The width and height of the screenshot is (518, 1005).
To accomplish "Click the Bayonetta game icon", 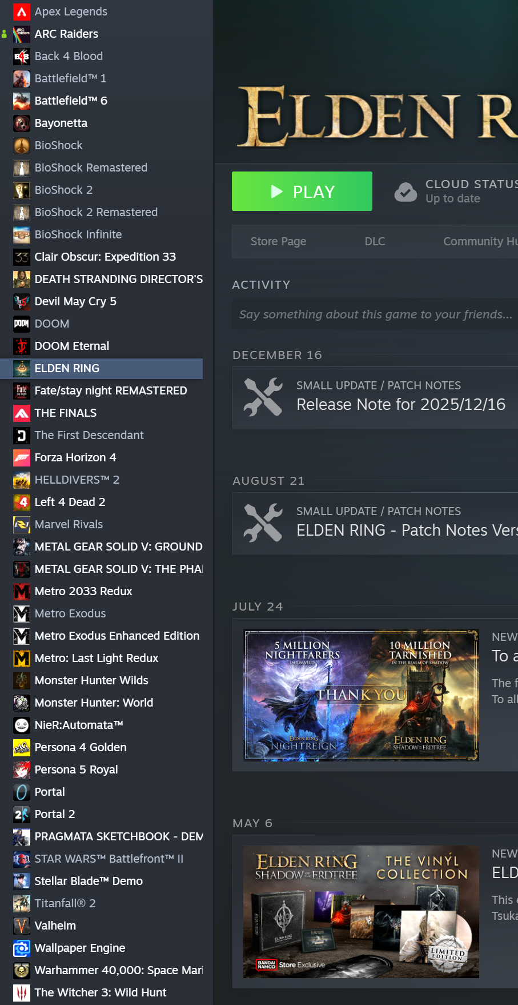I will (x=22, y=123).
